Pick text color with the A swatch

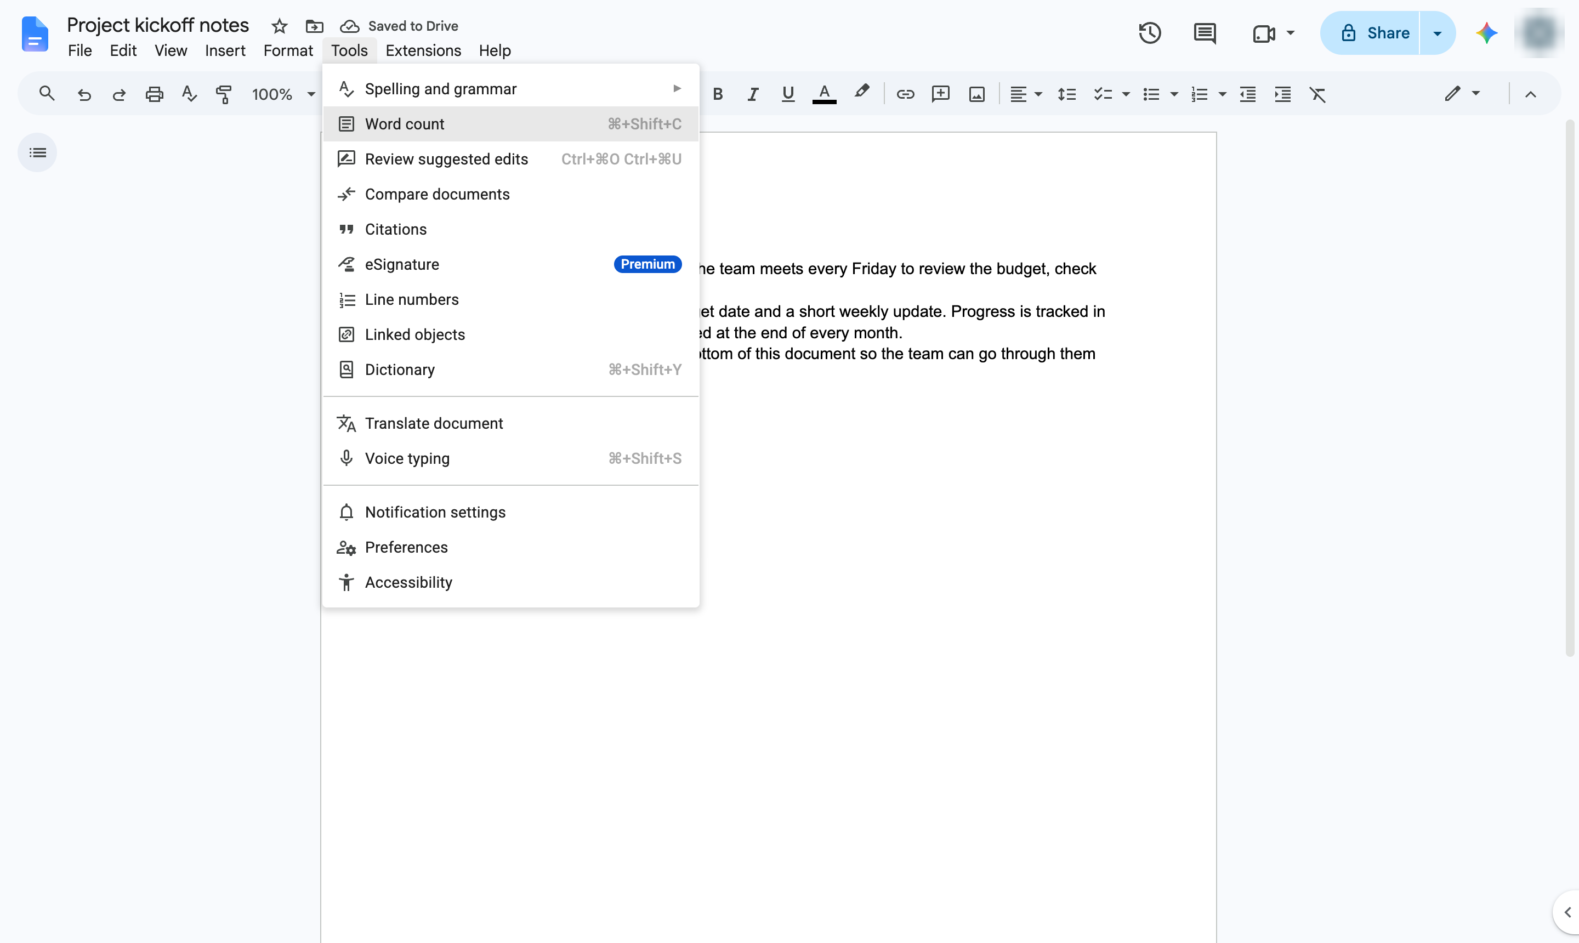click(824, 94)
